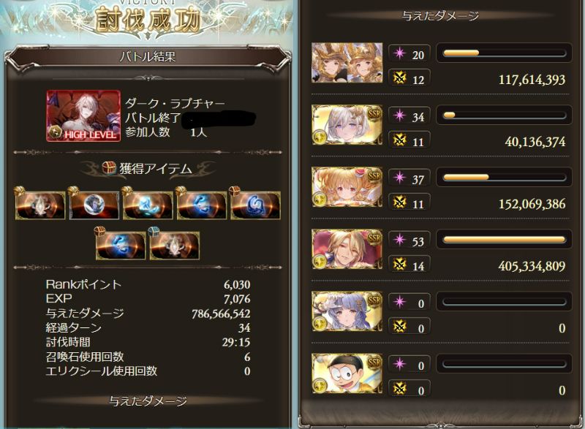Screen dimensions: 585x429
Task: Select the silver-haired SSR character portrait
Action: click(x=347, y=125)
